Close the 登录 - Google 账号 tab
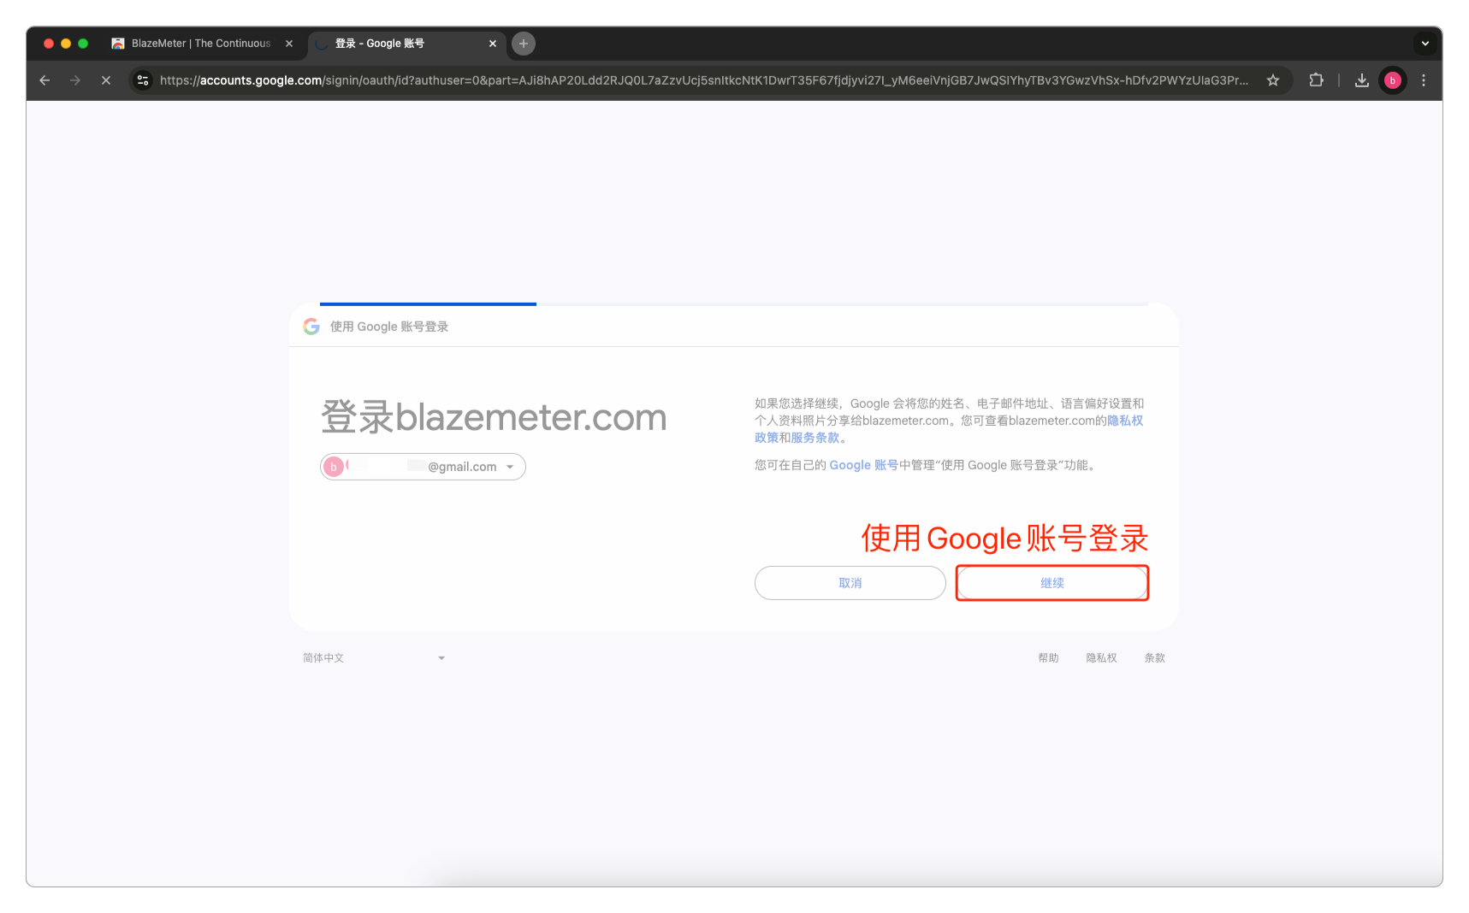This screenshot has width=1469, height=913. pyautogui.click(x=493, y=44)
